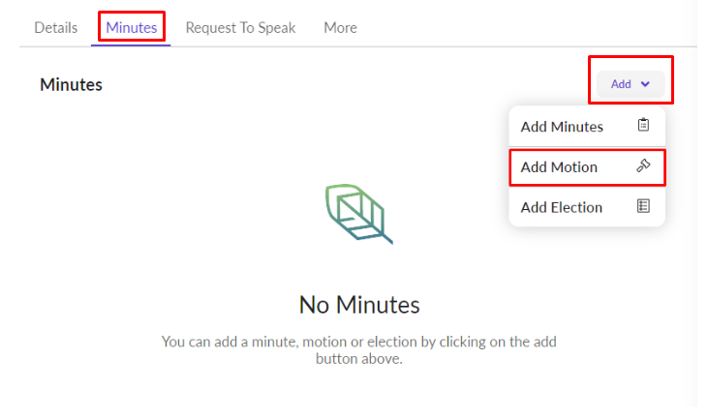This screenshot has height=419, width=708.
Task: Click the "No Minutes" heading text
Action: click(359, 305)
